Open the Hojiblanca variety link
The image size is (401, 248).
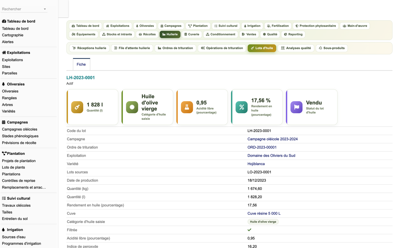pos(256,164)
